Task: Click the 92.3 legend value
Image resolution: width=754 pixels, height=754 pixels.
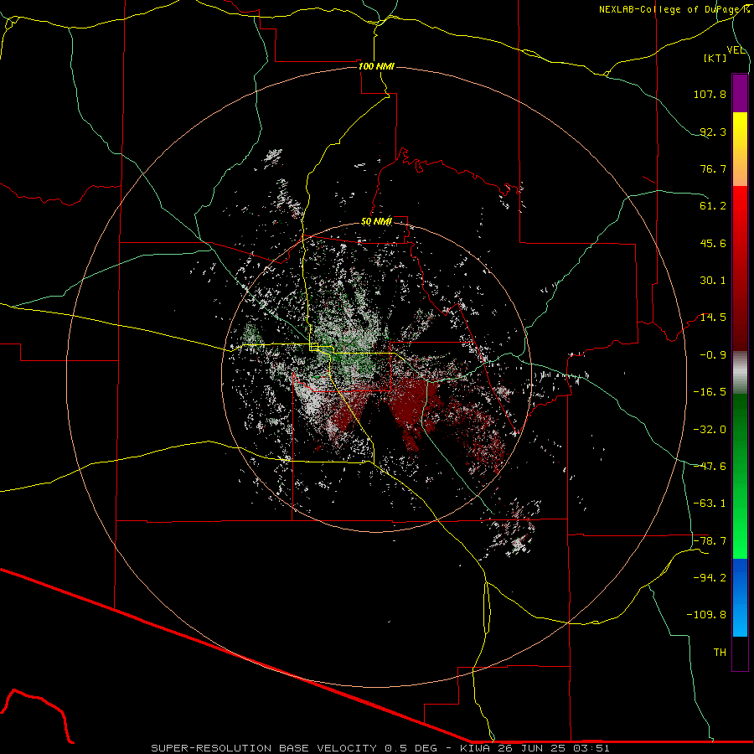Action: (x=713, y=132)
